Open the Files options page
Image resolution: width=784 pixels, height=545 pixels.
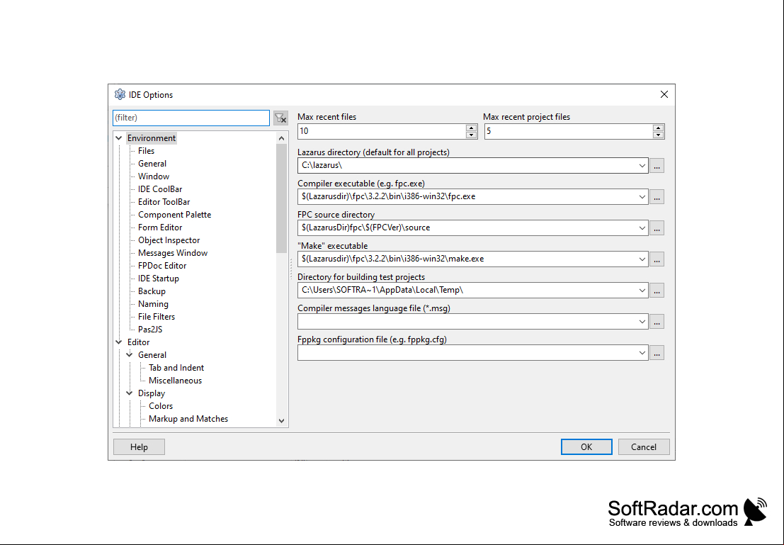click(x=146, y=151)
